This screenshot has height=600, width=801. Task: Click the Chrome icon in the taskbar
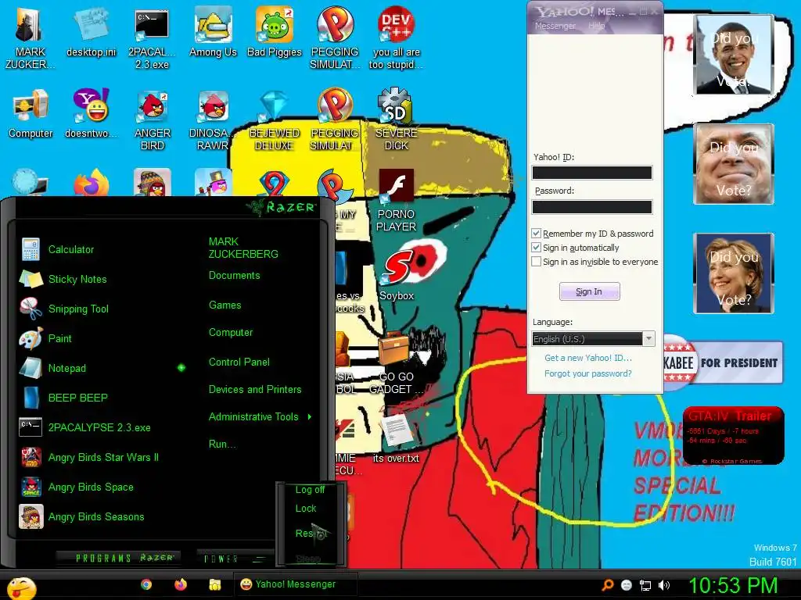click(x=146, y=584)
